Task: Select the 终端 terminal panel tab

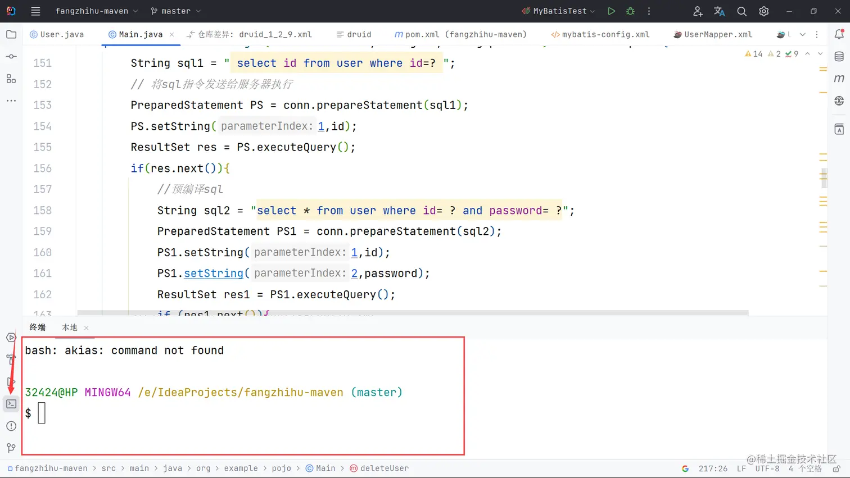Action: pos(38,327)
